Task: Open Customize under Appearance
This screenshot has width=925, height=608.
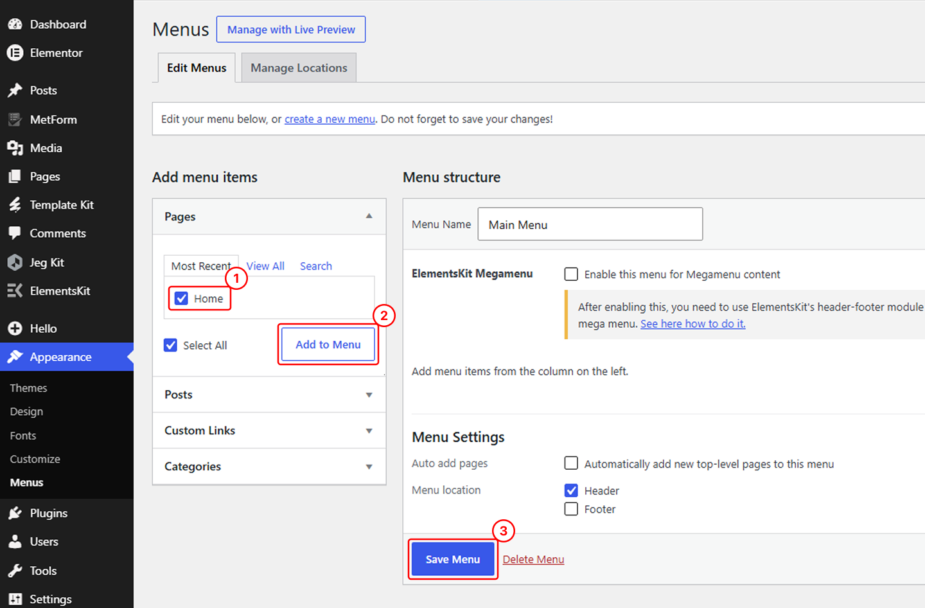Action: coord(35,459)
